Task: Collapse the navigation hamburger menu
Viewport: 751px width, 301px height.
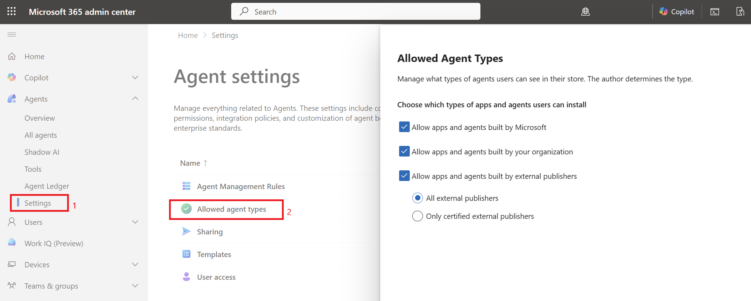Action: (12, 34)
